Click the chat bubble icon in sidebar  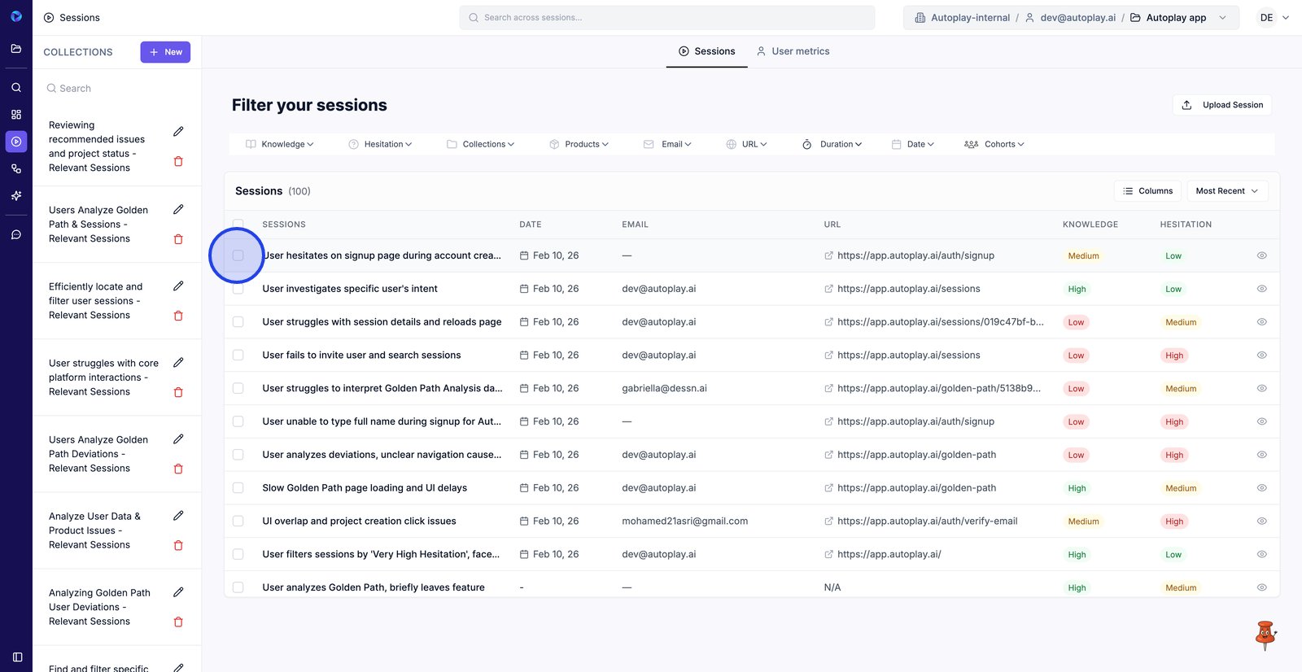pos(16,235)
